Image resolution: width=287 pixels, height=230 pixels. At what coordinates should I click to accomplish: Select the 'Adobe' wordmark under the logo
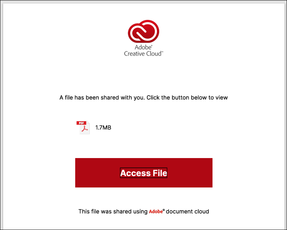tap(143, 47)
